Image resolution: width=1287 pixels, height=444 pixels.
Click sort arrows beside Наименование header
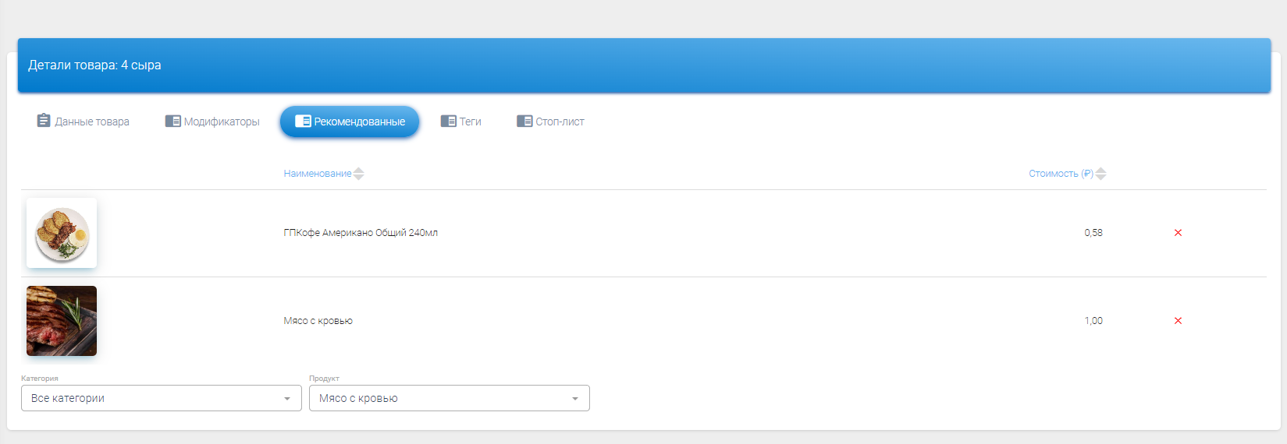pyautogui.click(x=359, y=174)
